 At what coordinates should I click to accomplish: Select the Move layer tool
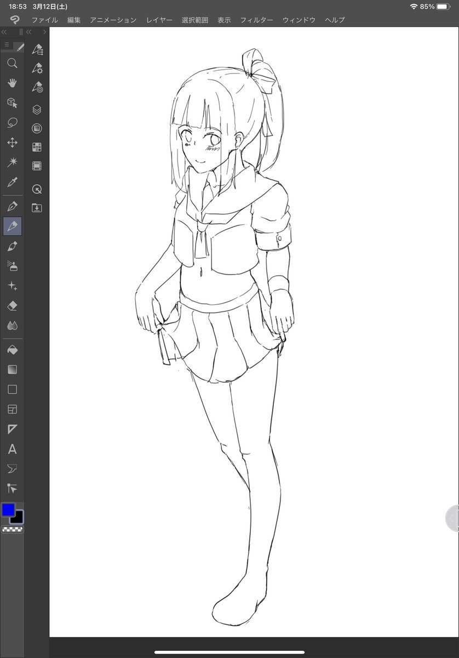coord(12,143)
